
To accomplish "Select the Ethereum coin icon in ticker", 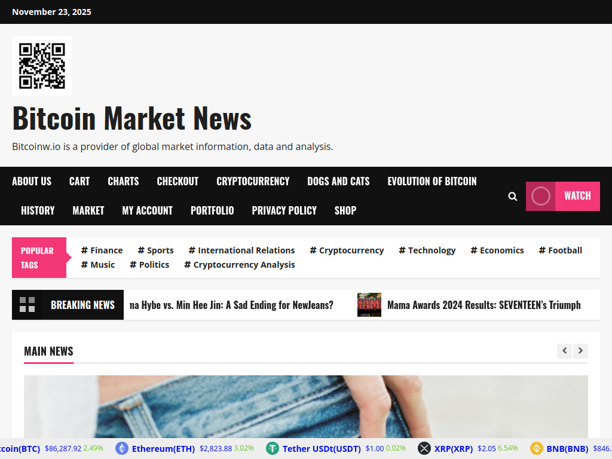I will click(x=123, y=448).
